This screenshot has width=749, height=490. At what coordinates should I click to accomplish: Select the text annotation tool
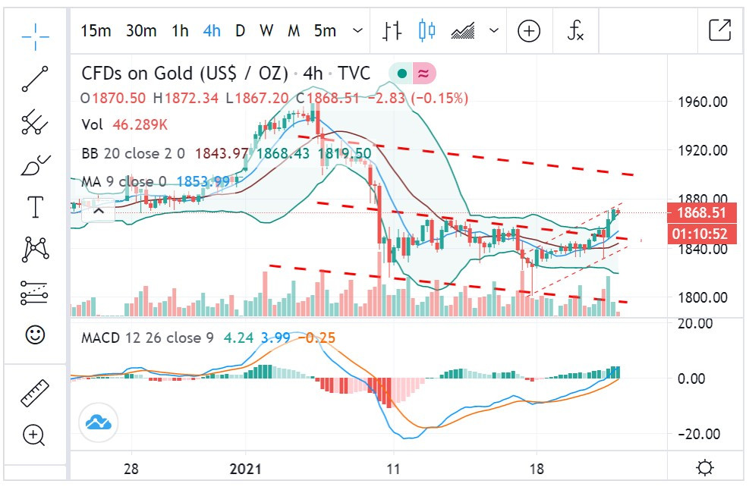point(35,206)
